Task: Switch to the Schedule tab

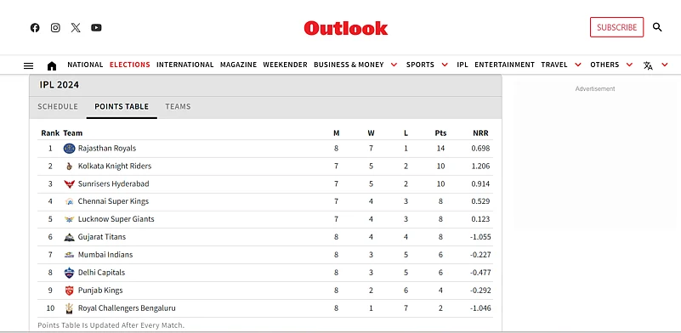Action: (58, 106)
